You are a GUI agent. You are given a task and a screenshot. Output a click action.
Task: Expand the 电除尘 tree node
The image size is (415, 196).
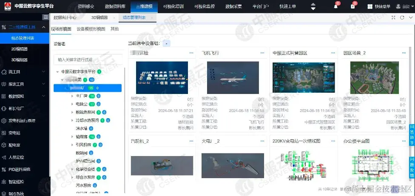pos(72,104)
